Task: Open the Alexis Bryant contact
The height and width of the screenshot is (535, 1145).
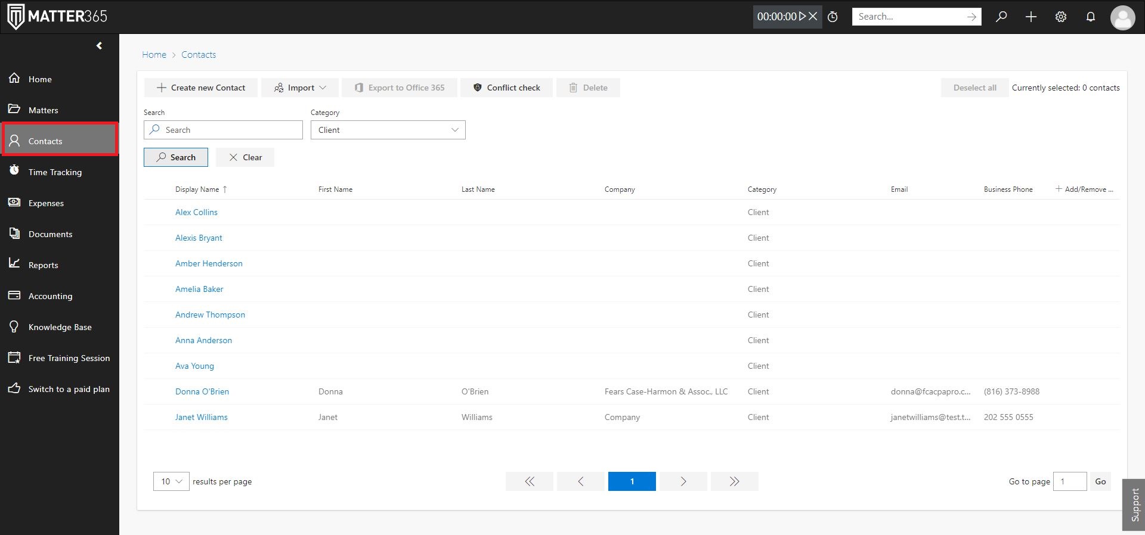Action: [x=199, y=238]
